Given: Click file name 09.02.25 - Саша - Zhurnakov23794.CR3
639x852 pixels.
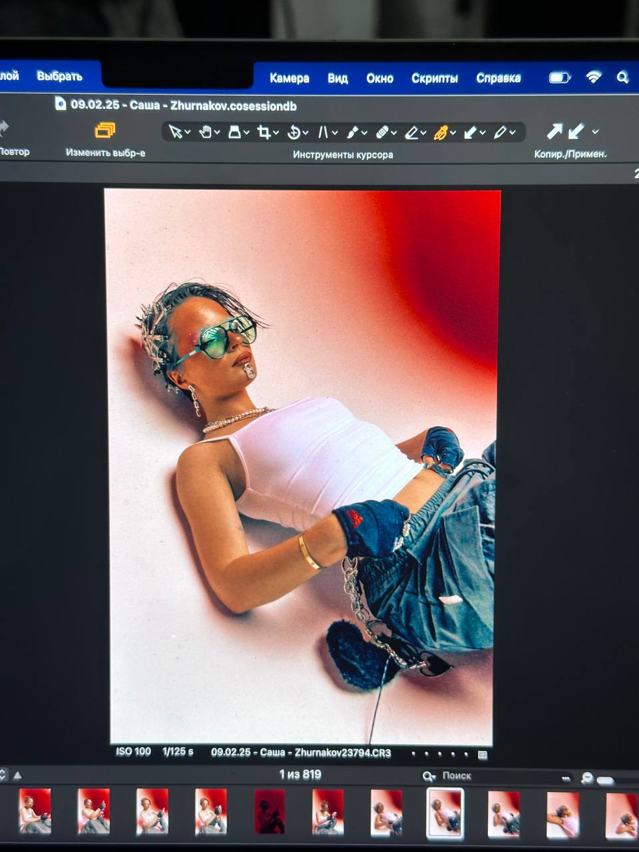Looking at the screenshot, I should 301,753.
